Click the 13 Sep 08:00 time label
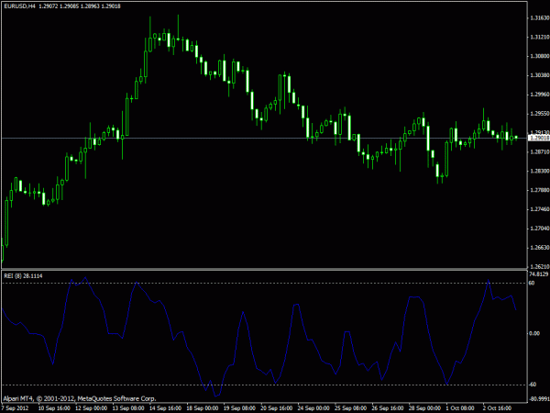 [128, 408]
